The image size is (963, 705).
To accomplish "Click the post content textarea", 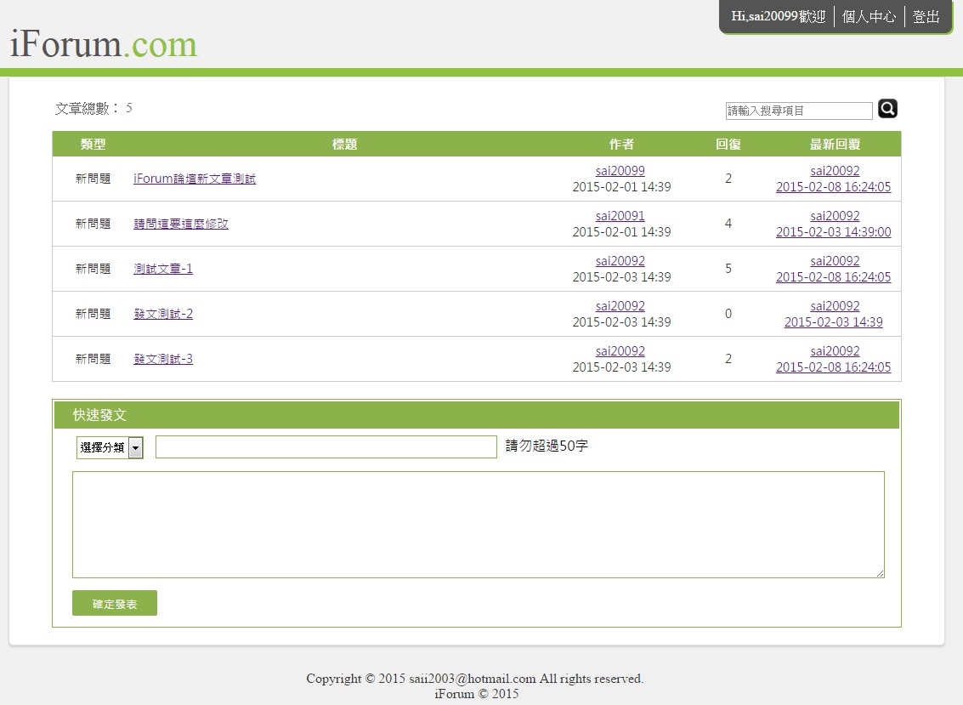I will pyautogui.click(x=479, y=525).
